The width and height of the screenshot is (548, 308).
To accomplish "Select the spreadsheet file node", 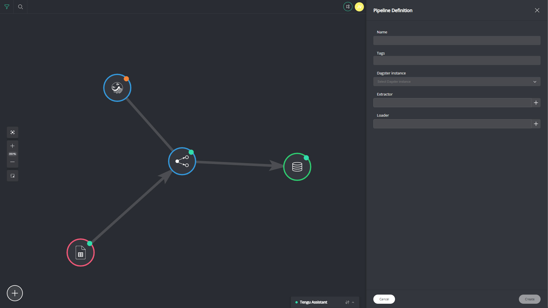I will pyautogui.click(x=80, y=253).
